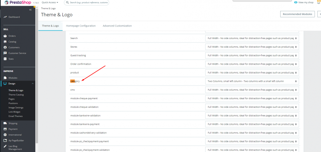321x152 pixels.
Task: Open the Modules puzzle icon
Action: [x=5, y=78]
